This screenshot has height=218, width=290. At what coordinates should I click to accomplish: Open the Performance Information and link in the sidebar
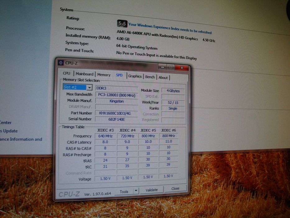(x=21, y=139)
